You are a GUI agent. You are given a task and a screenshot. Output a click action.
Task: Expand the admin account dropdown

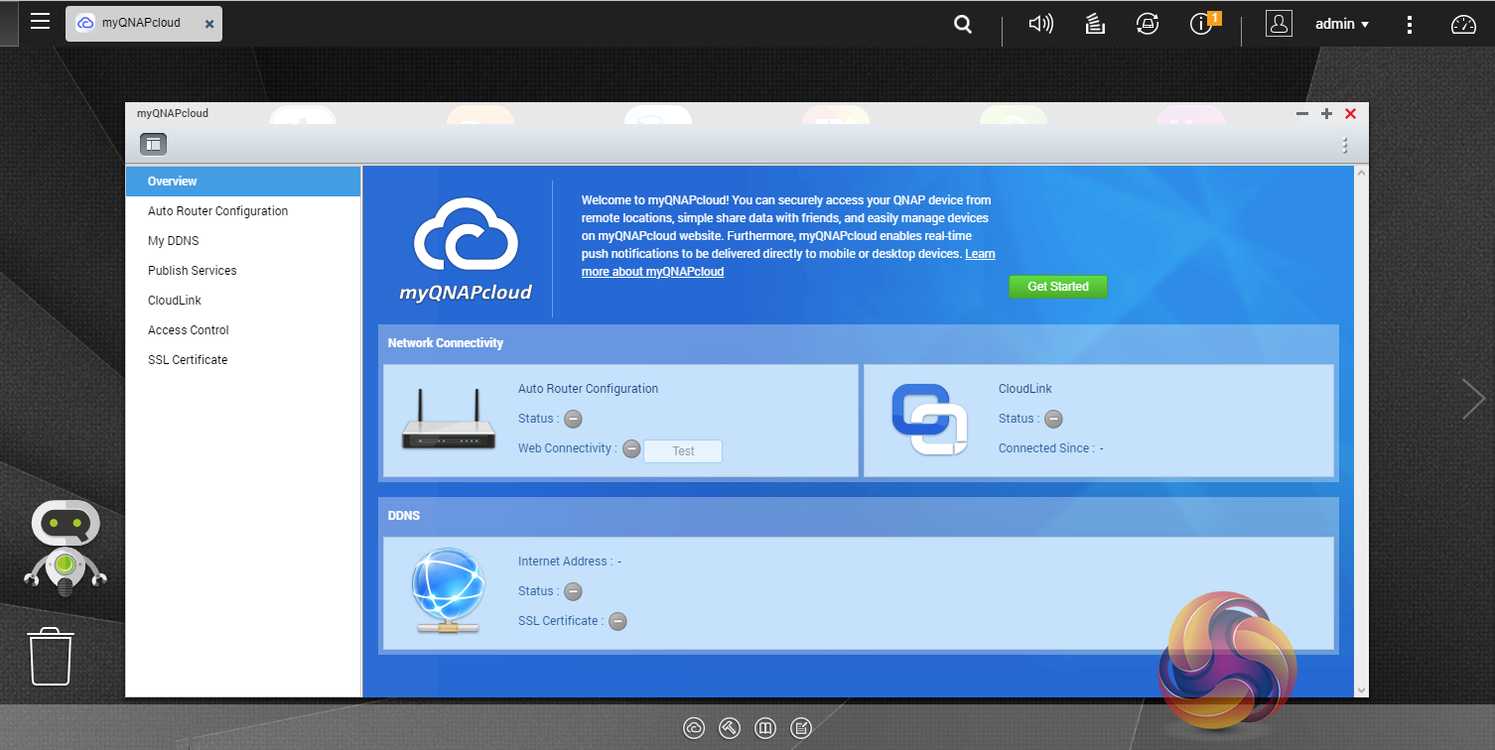pyautogui.click(x=1342, y=24)
